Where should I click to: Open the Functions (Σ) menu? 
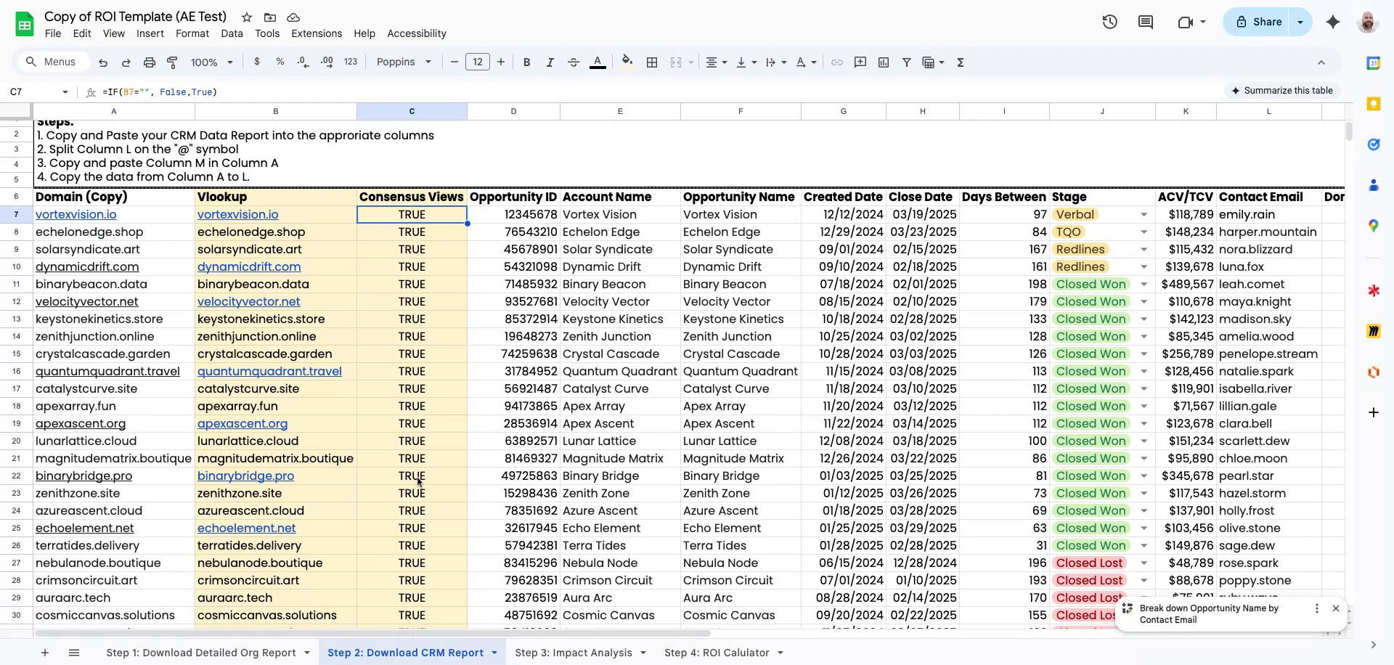[x=960, y=62]
